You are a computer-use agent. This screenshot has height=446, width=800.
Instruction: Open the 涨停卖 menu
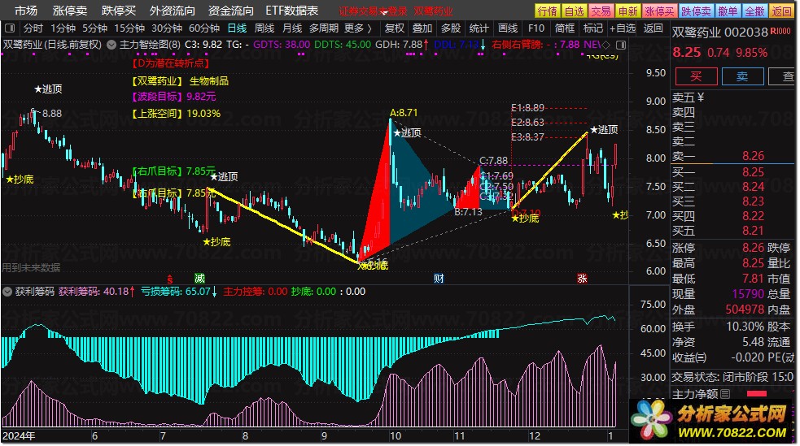point(70,11)
